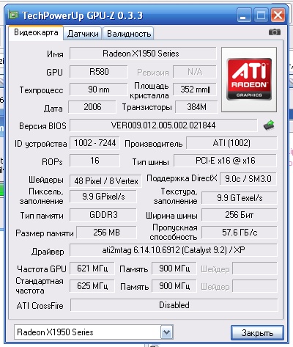
Task: Click the camera screenshot icon
Action: pos(275,32)
